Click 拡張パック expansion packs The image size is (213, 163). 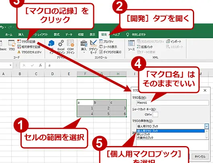click(145, 47)
